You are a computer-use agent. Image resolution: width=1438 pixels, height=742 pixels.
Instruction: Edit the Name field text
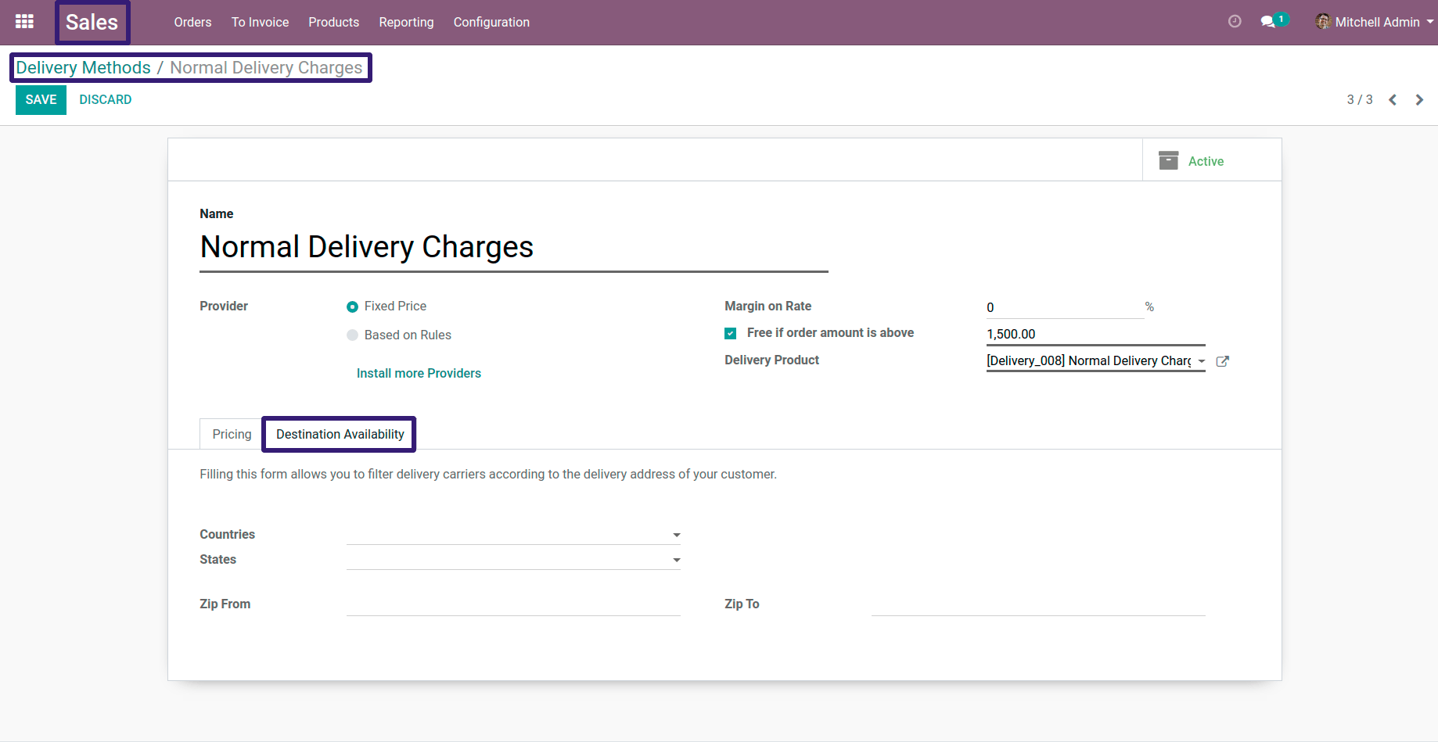[514, 248]
